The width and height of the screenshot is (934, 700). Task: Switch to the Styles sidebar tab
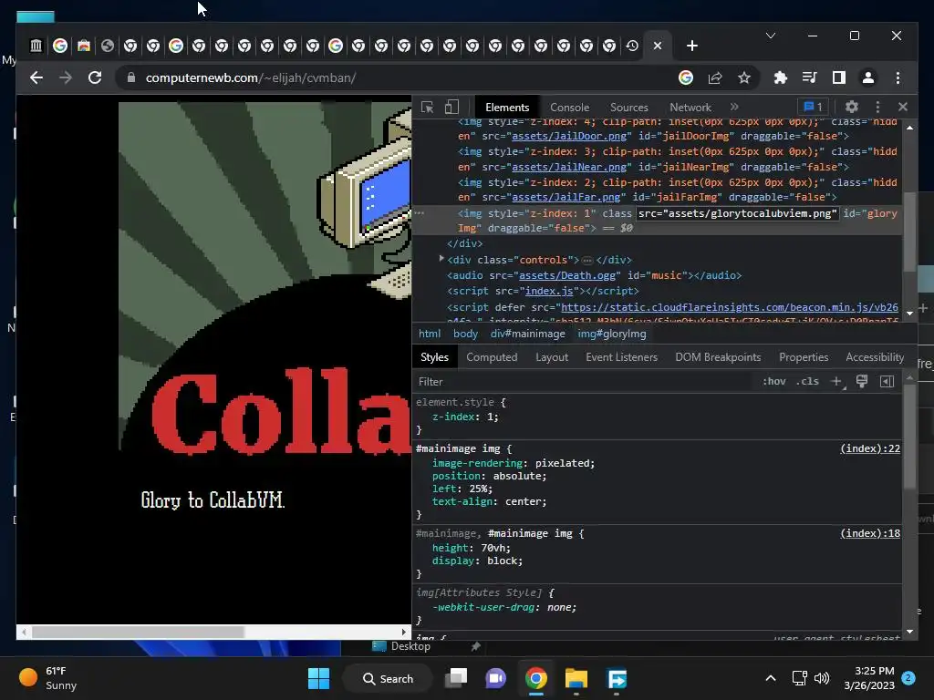434,357
